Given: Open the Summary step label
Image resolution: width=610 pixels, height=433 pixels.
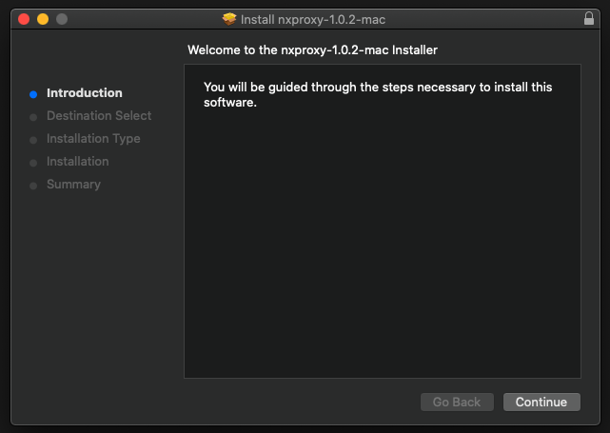Looking at the screenshot, I should (73, 185).
